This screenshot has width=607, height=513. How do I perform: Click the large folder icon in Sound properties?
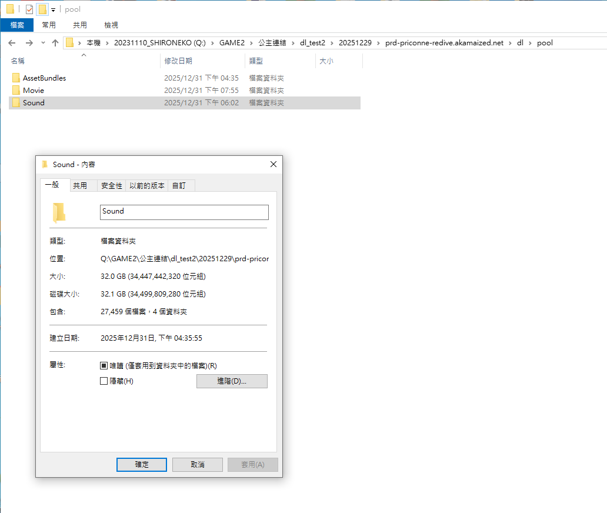pyautogui.click(x=59, y=212)
